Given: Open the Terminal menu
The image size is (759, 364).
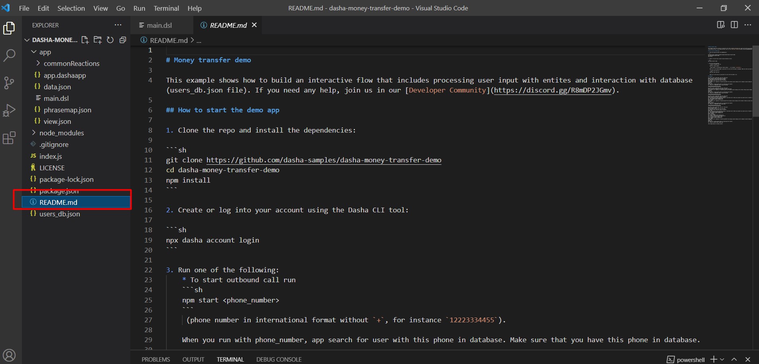Looking at the screenshot, I should tap(166, 8).
